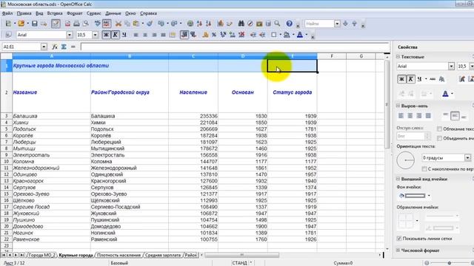Viewport: 474px width, 266px height.
Task: Open the Файл menu
Action: click(7, 13)
